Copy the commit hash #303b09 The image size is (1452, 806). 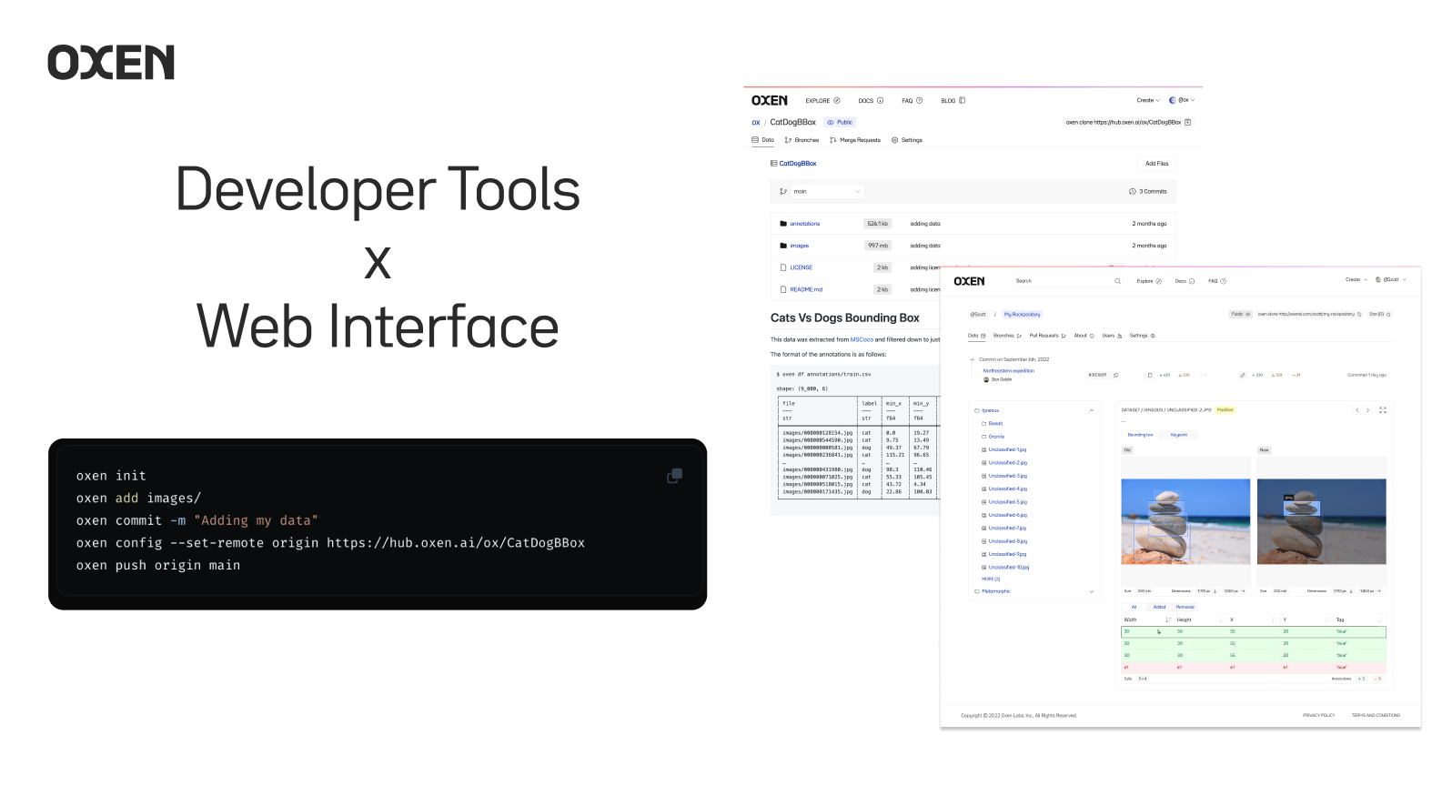1116,375
